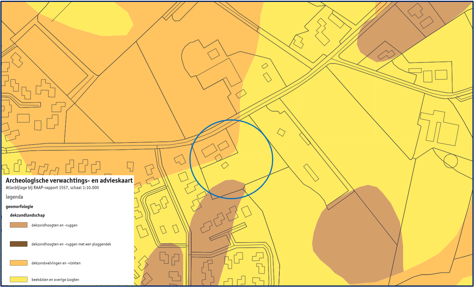The height and width of the screenshot is (287, 474).
Task: Click the 'geomorfologie' heading
Action: 19,207
